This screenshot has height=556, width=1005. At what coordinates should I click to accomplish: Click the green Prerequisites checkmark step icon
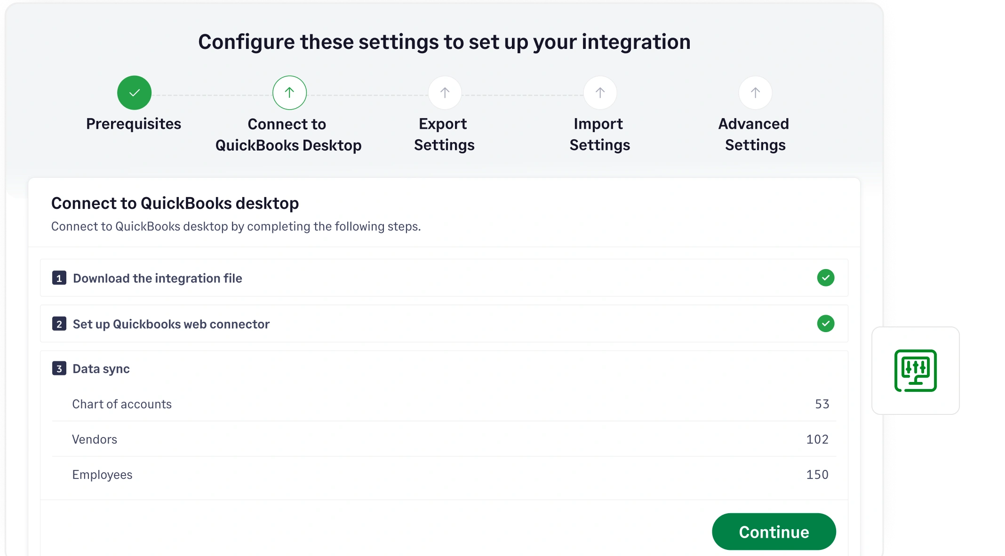[x=134, y=93]
